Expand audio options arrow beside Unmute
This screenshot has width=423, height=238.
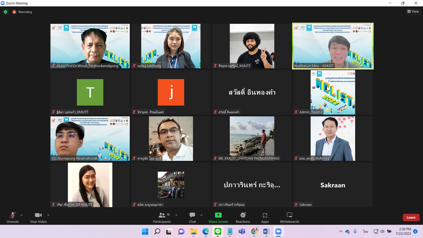(21, 215)
